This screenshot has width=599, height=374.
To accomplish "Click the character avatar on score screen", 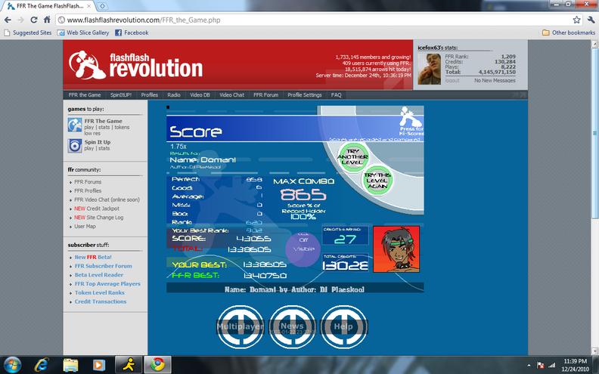I will click(x=396, y=249).
